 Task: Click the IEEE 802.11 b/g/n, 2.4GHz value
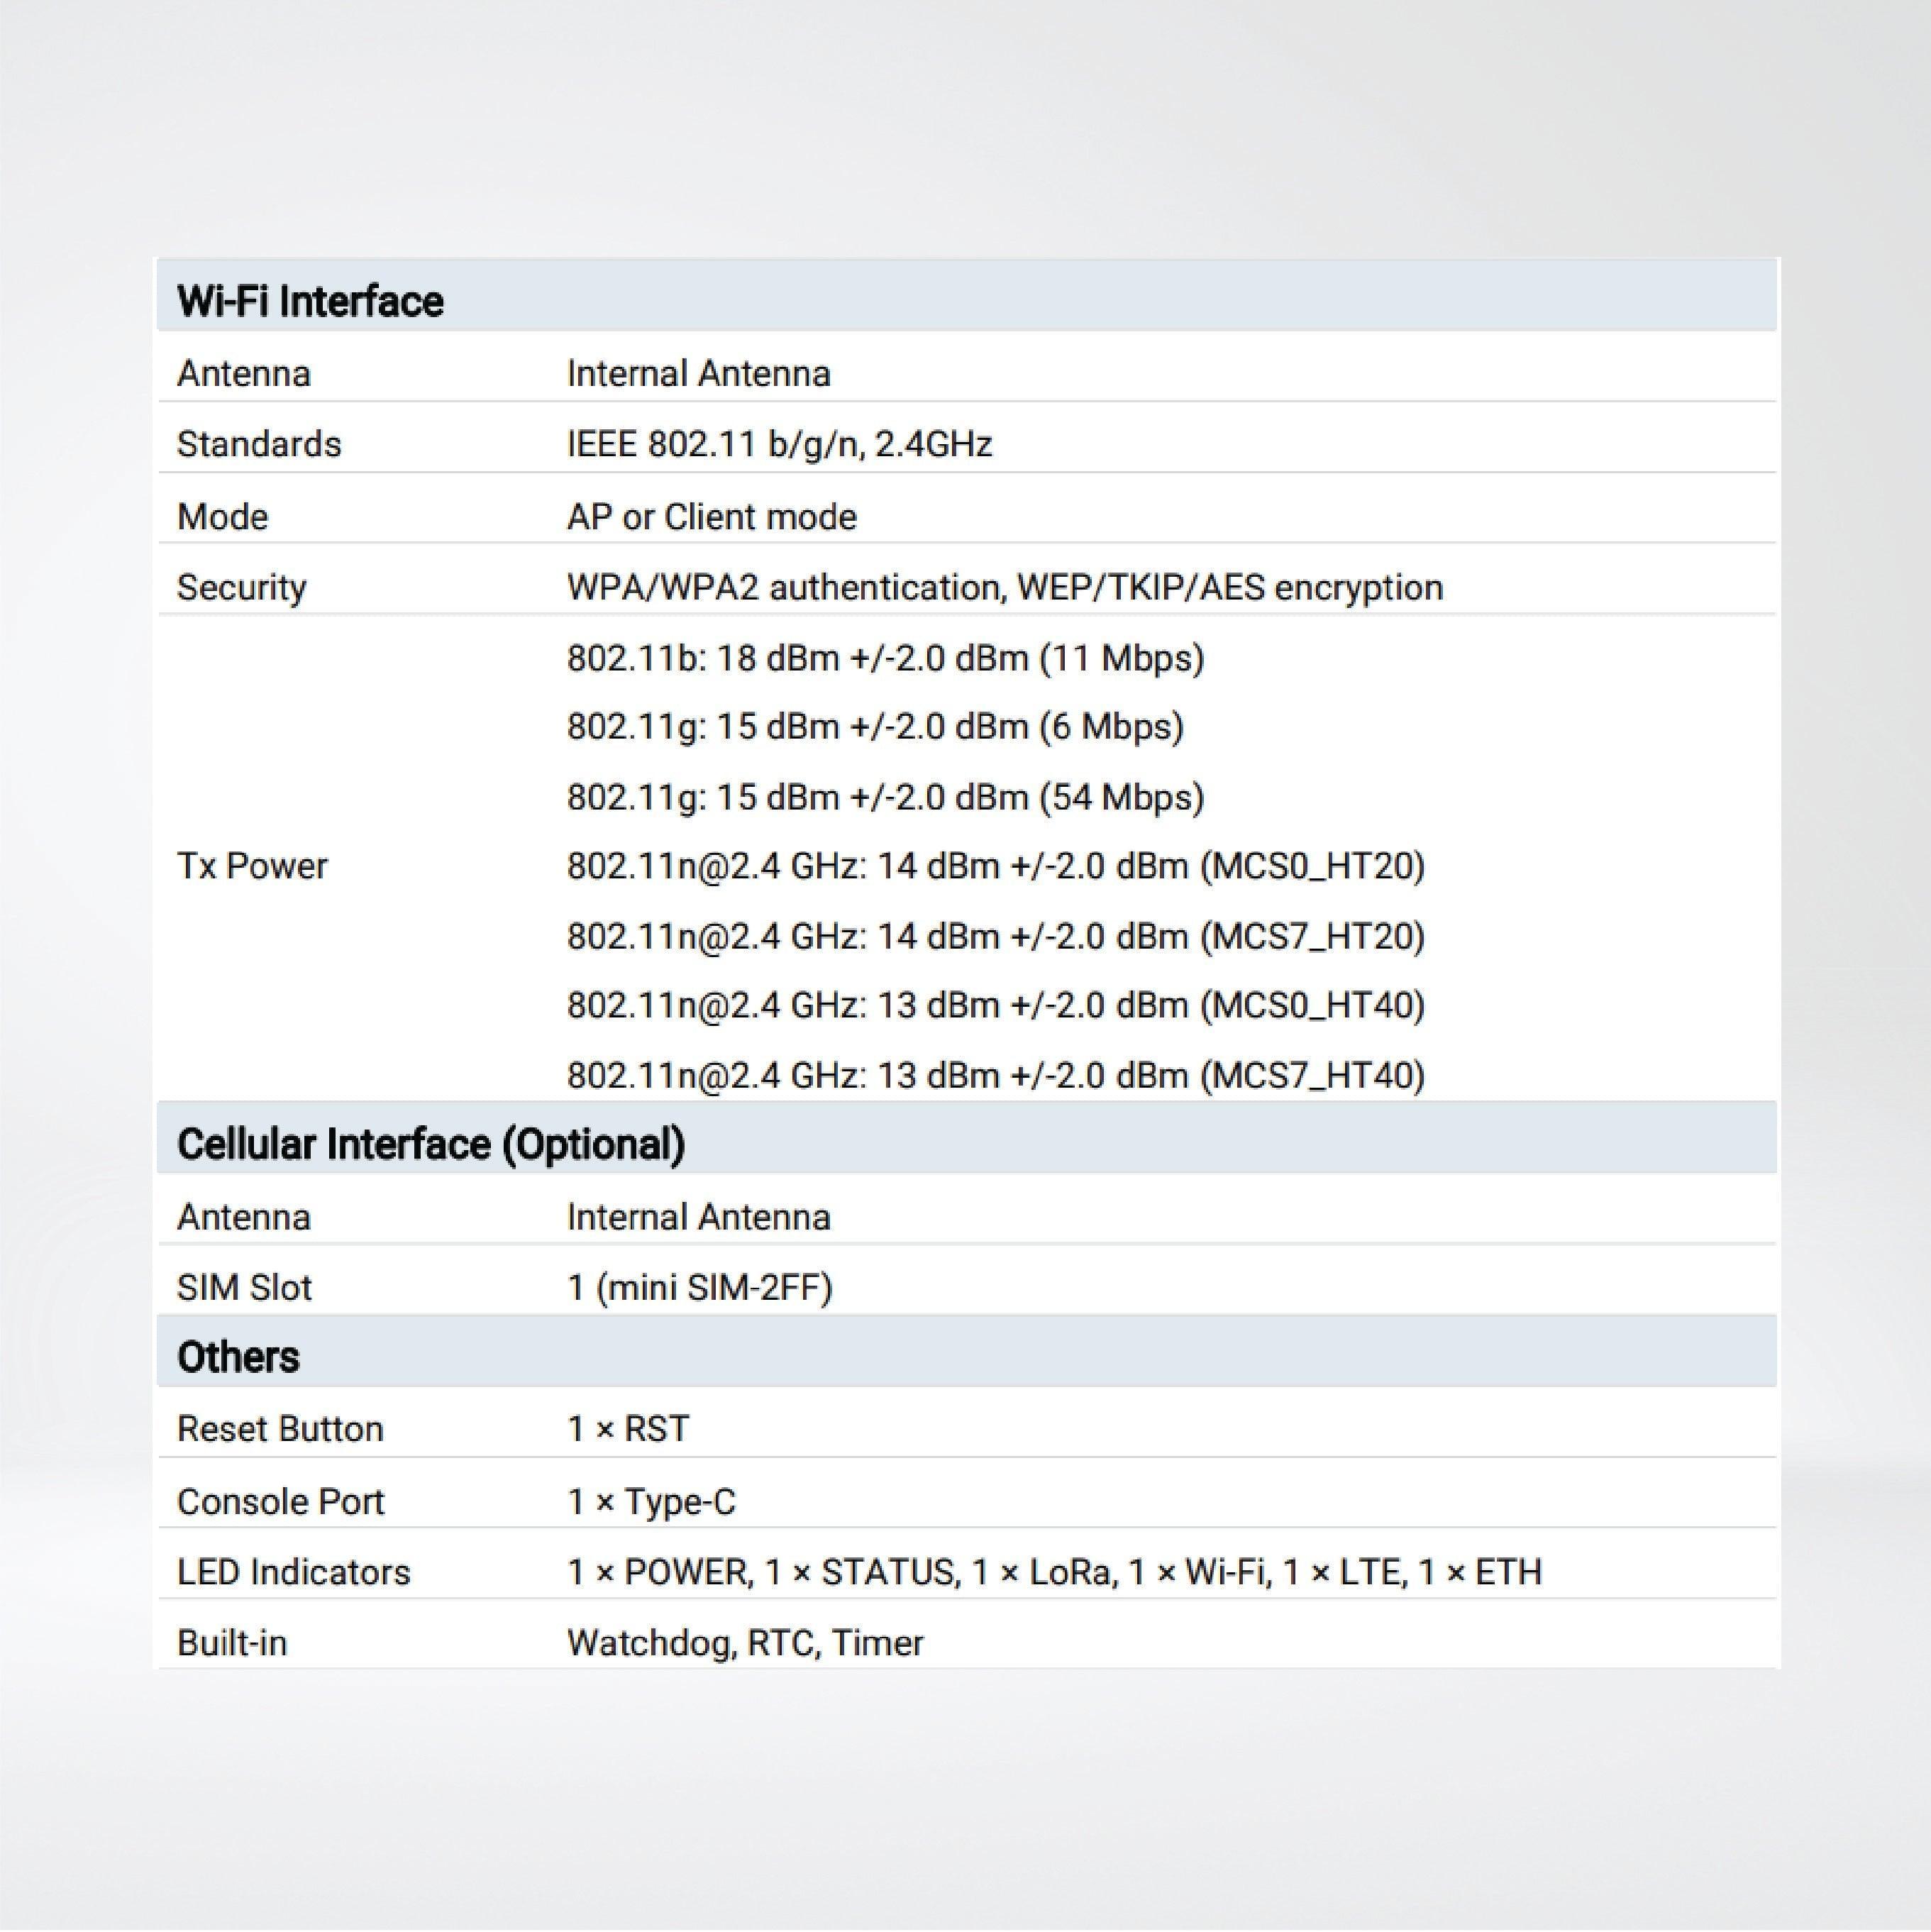point(779,443)
